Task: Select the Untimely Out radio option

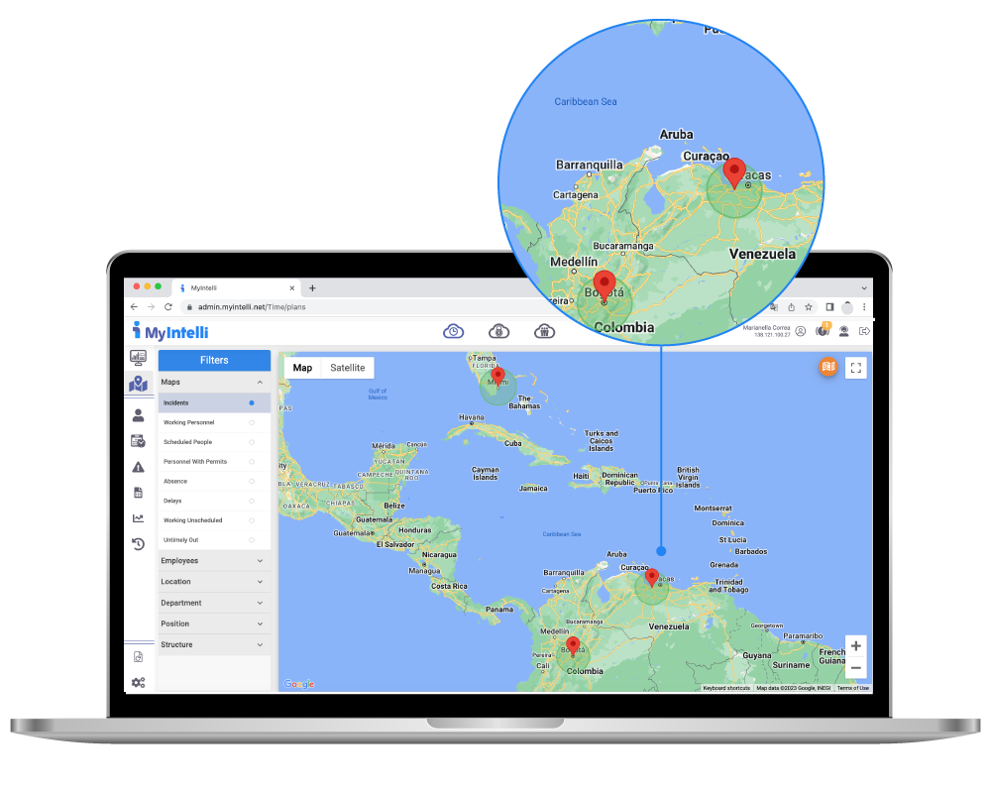Action: pyautogui.click(x=252, y=540)
